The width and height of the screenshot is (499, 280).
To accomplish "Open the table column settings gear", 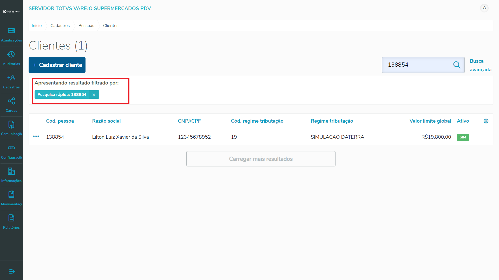I will pyautogui.click(x=486, y=121).
